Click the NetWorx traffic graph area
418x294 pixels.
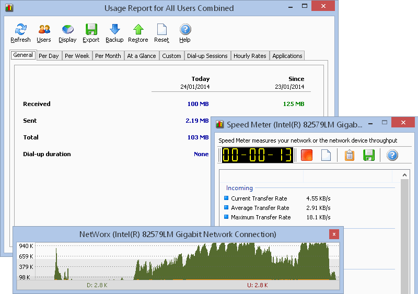(x=187, y=261)
